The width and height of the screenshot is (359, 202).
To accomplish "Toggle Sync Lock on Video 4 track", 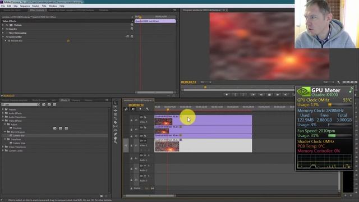I will click(141, 117).
